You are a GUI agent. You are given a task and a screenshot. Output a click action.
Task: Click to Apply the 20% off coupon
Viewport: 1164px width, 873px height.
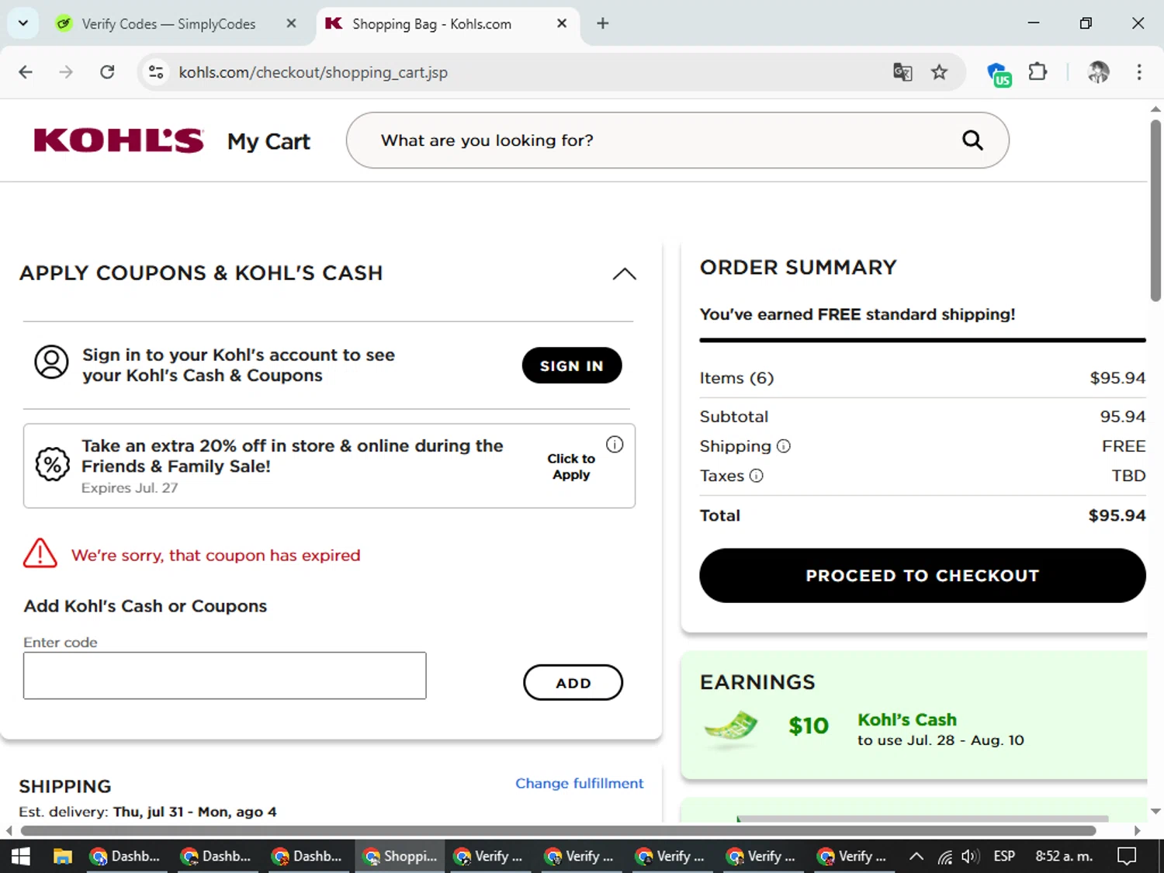[571, 466]
